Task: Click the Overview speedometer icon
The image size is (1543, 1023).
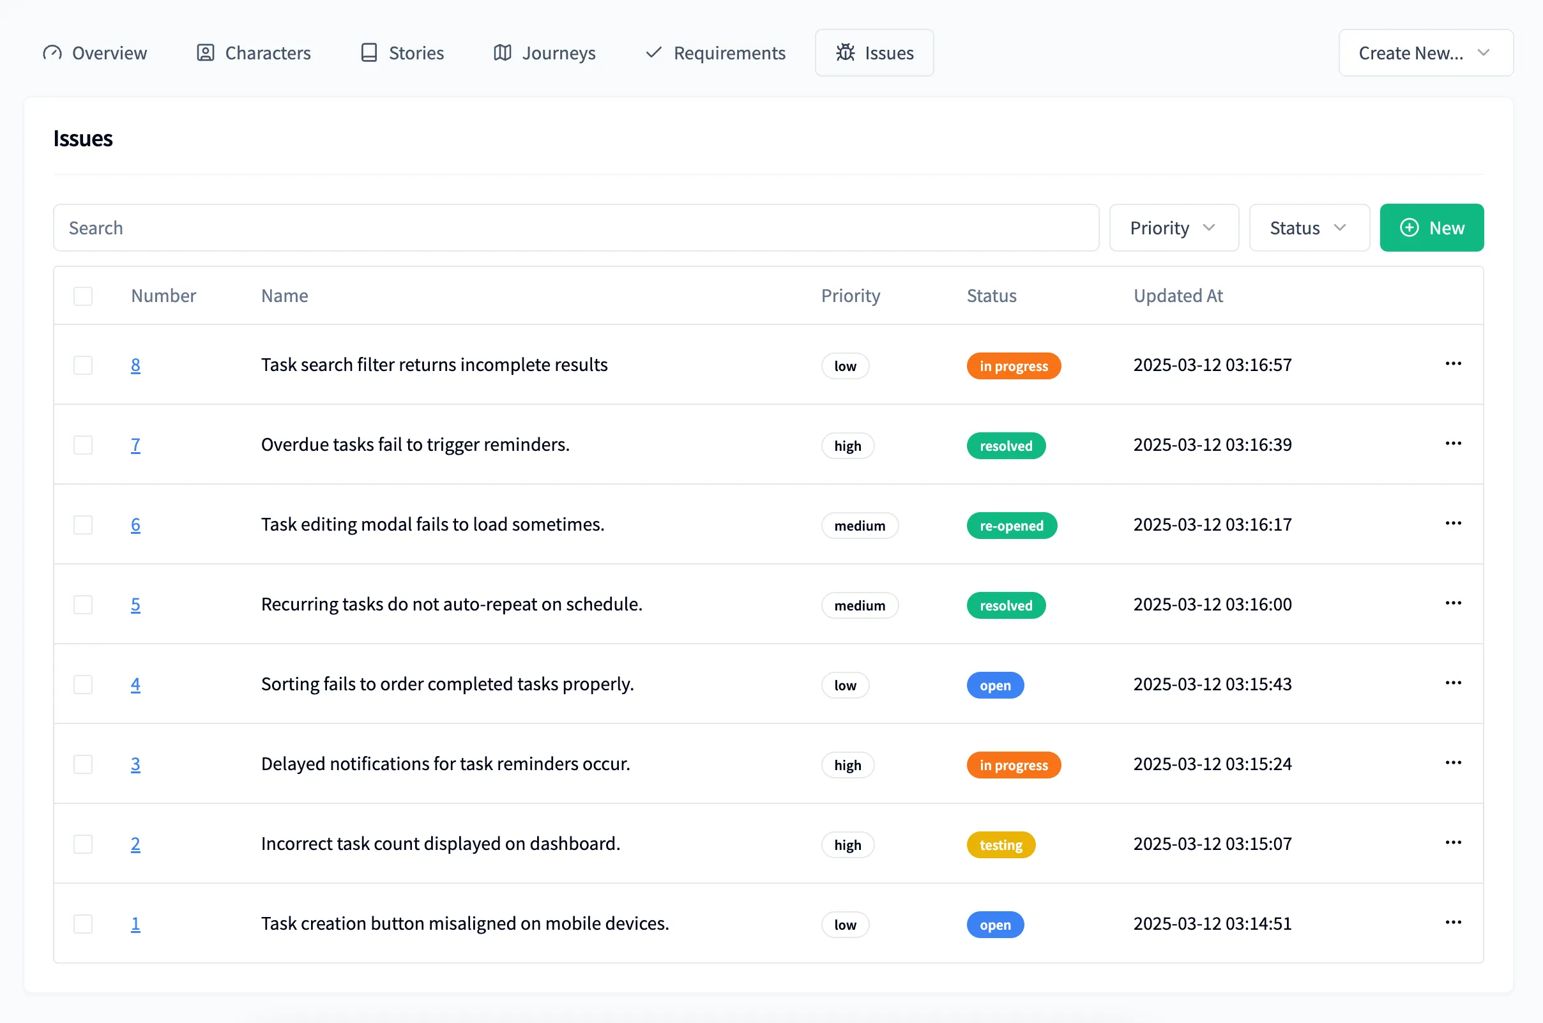Action: [x=52, y=52]
